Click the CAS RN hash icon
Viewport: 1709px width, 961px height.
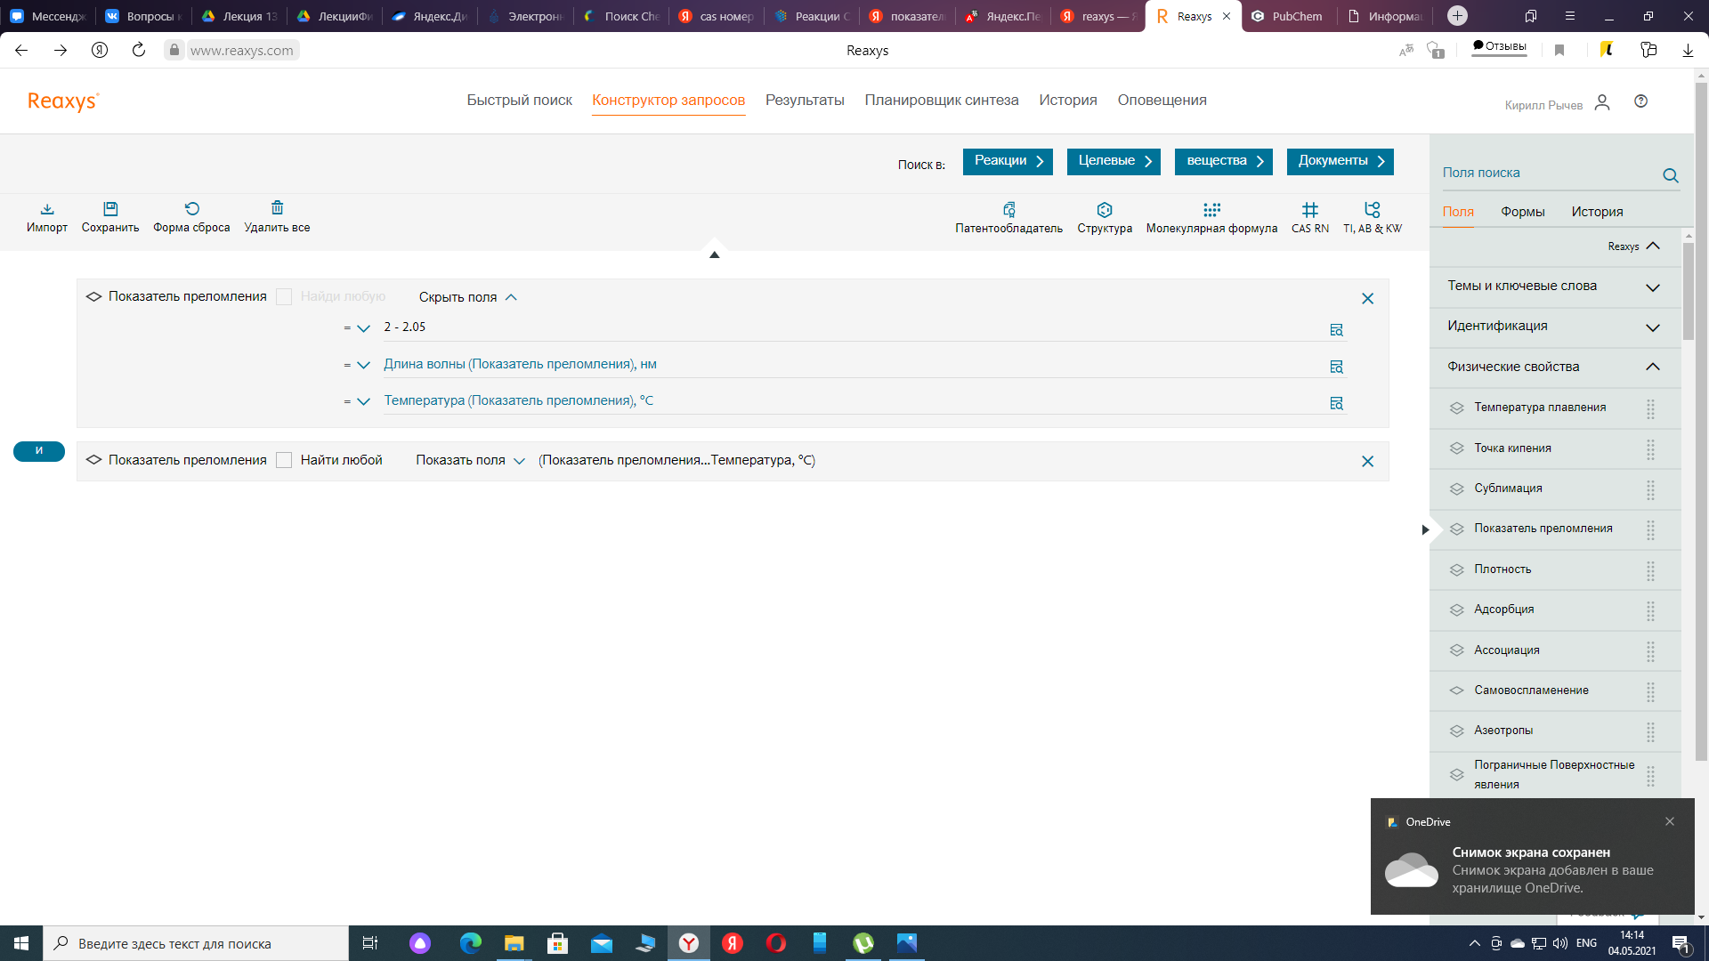tap(1309, 210)
